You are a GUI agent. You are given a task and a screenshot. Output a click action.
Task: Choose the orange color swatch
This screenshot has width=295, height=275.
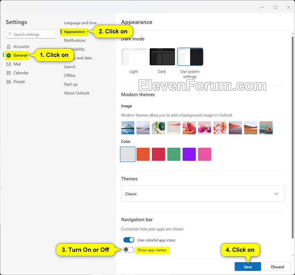pos(143,154)
